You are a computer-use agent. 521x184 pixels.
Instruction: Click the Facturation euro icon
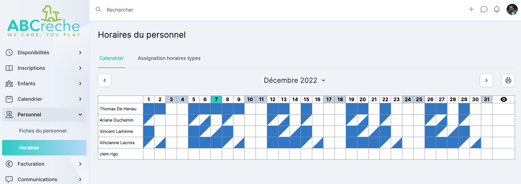coord(9,164)
